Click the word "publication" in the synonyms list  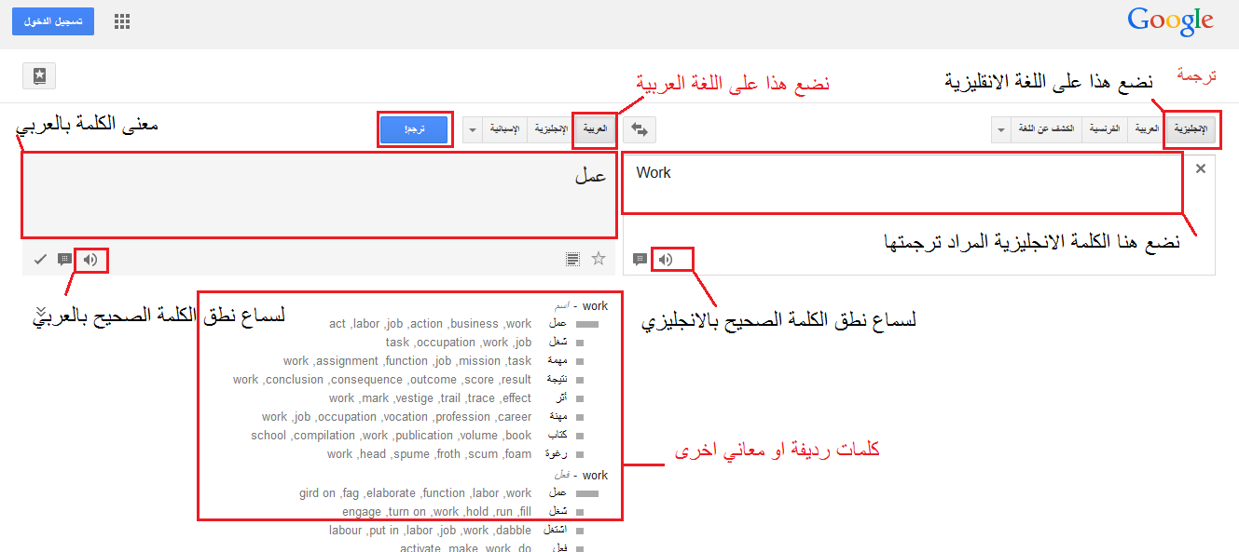(x=423, y=436)
